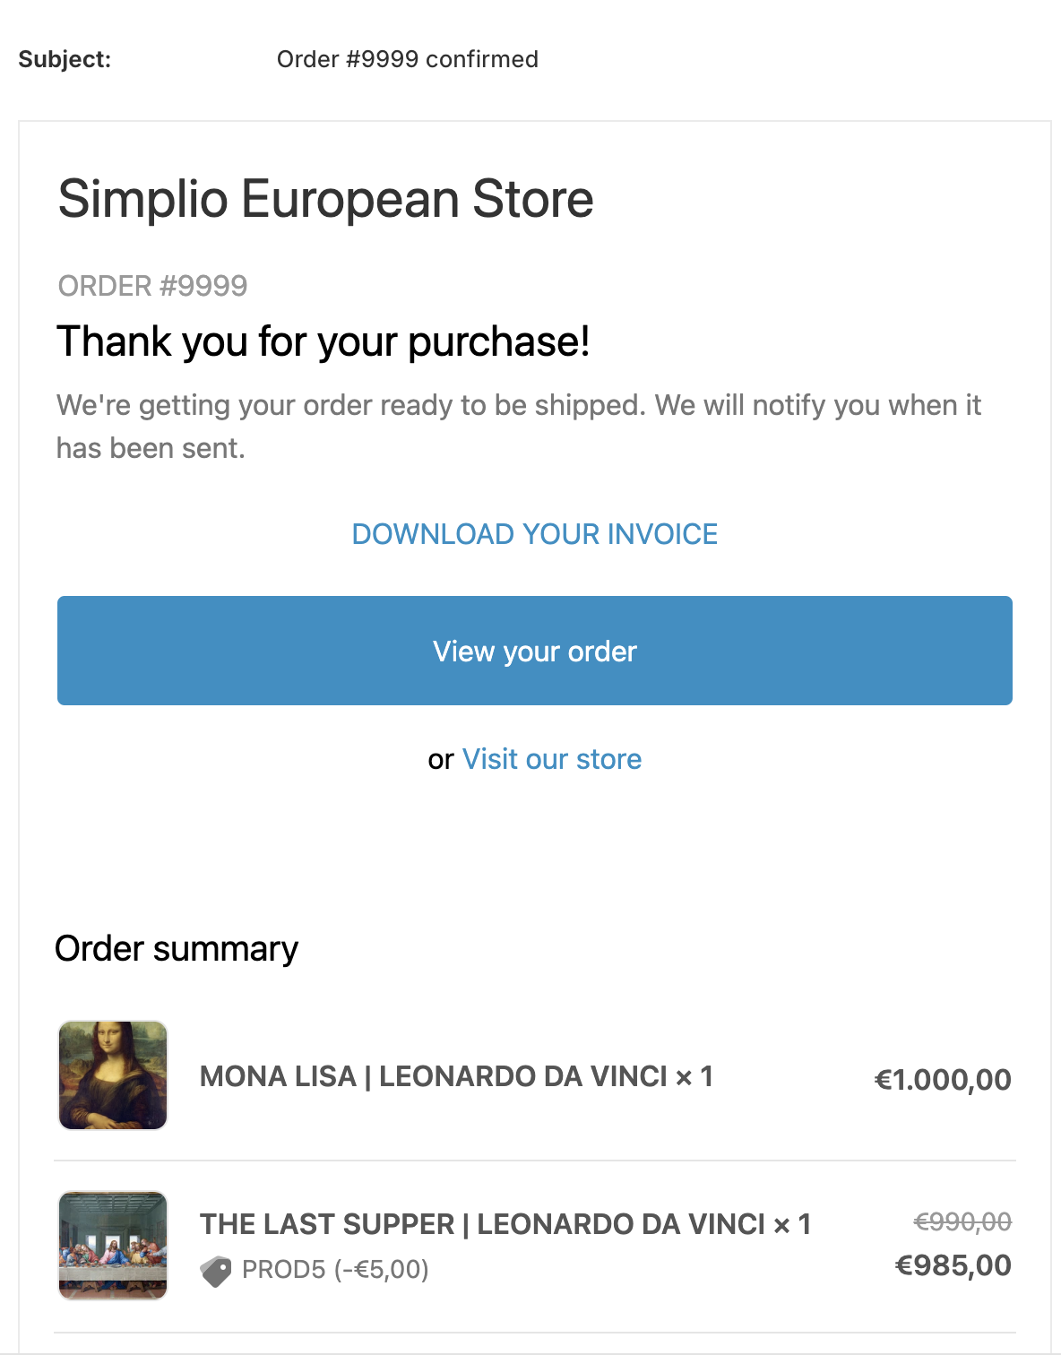Screen dimensions: 1061x1355
Task: Click the Simplio European Store title
Action: pos(325,198)
